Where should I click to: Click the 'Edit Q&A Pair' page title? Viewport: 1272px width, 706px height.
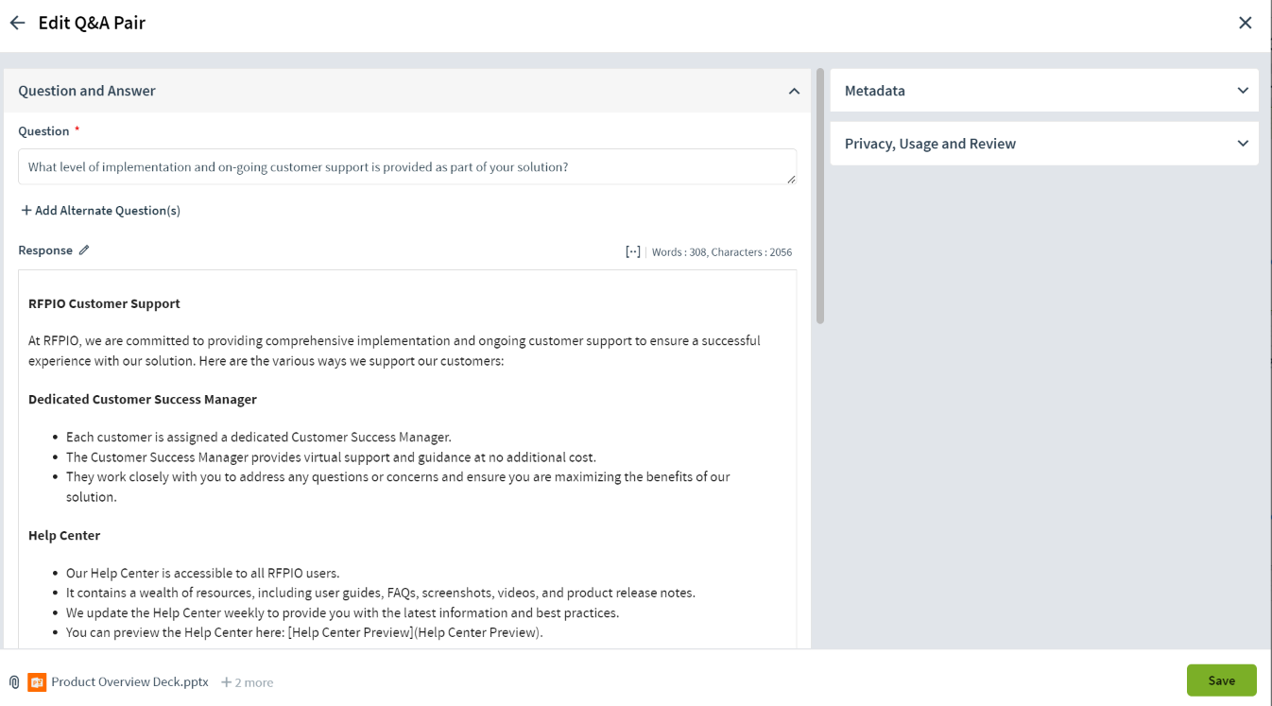92,23
